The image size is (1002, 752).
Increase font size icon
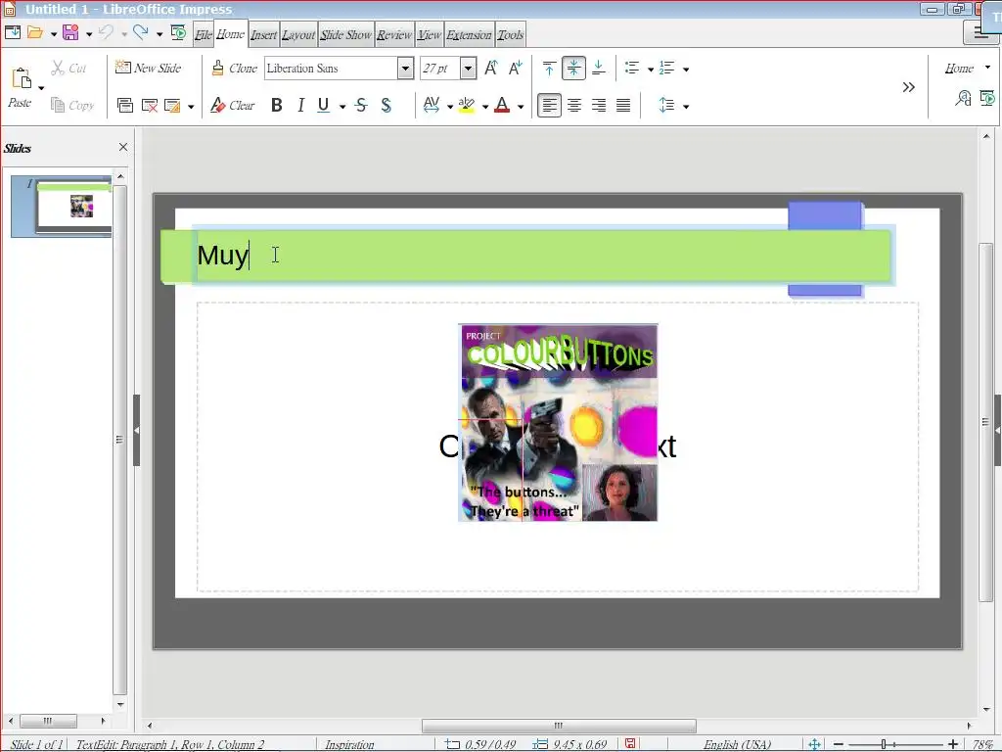point(491,68)
